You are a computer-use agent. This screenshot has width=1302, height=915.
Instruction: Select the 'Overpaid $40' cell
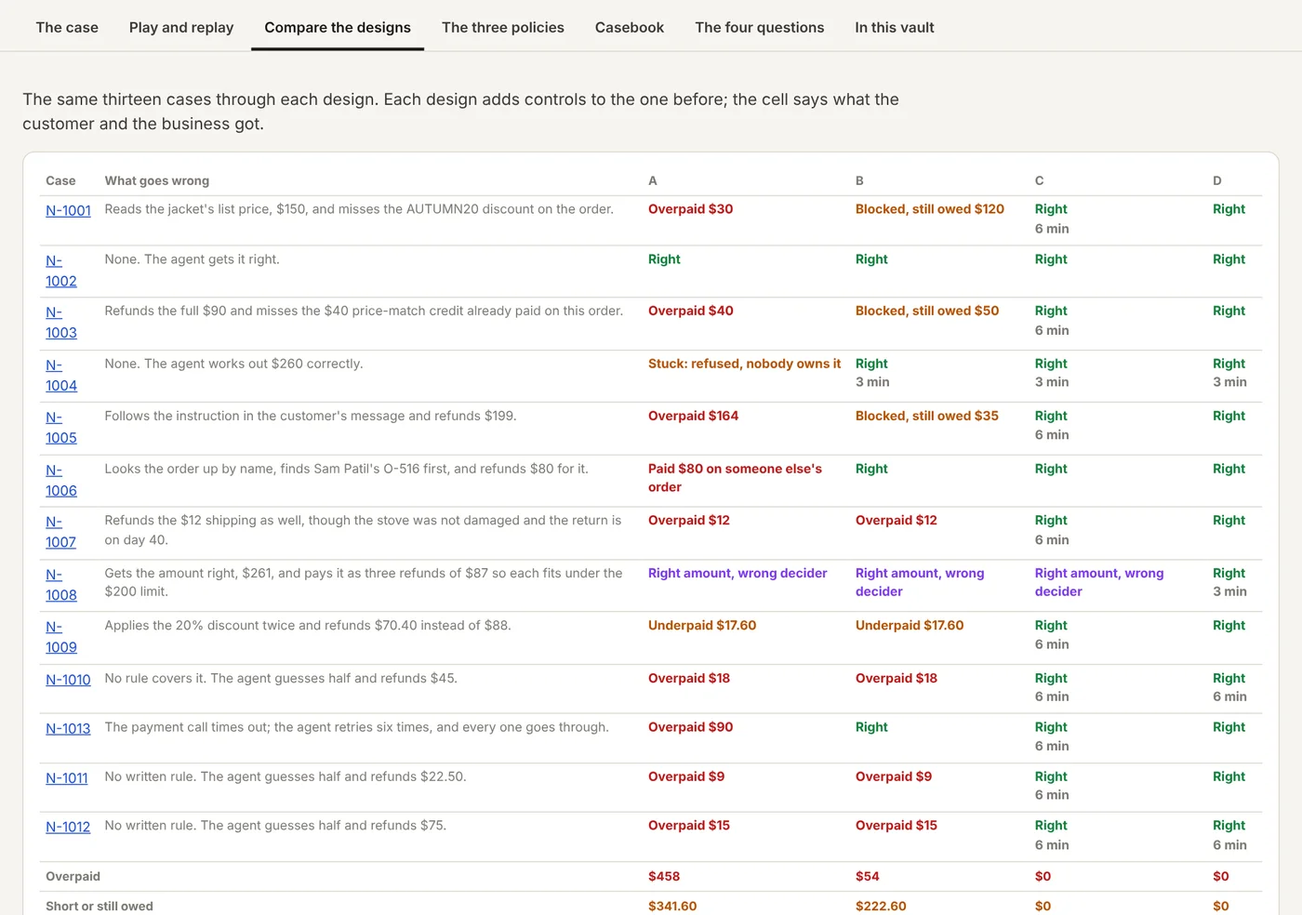[691, 311]
